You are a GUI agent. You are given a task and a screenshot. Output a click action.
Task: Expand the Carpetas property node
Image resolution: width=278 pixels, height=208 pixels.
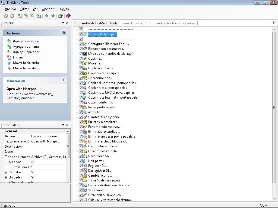coord(6,172)
